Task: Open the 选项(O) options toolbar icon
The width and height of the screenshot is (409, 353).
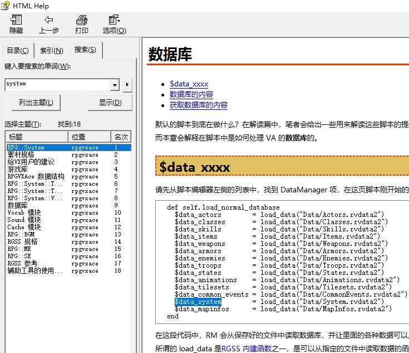Action: point(114,25)
